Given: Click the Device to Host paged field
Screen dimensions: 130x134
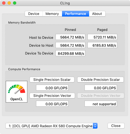Looking at the screenshot, I should coord(102,45).
